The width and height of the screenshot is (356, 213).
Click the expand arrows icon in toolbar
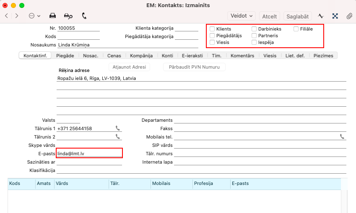click(x=335, y=16)
